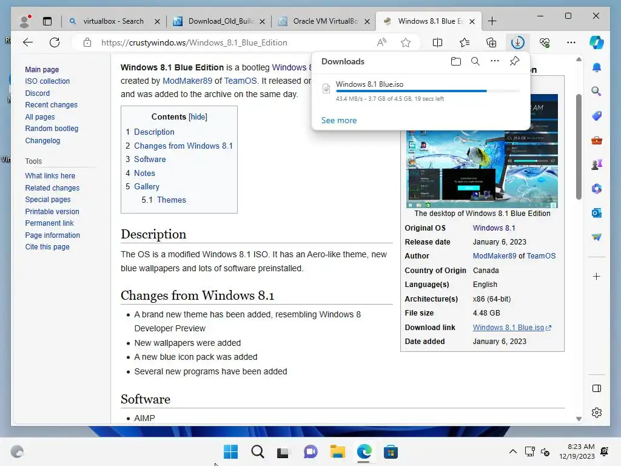Open Main page in wiki sidebar
This screenshot has width=621, height=466.
click(42, 69)
